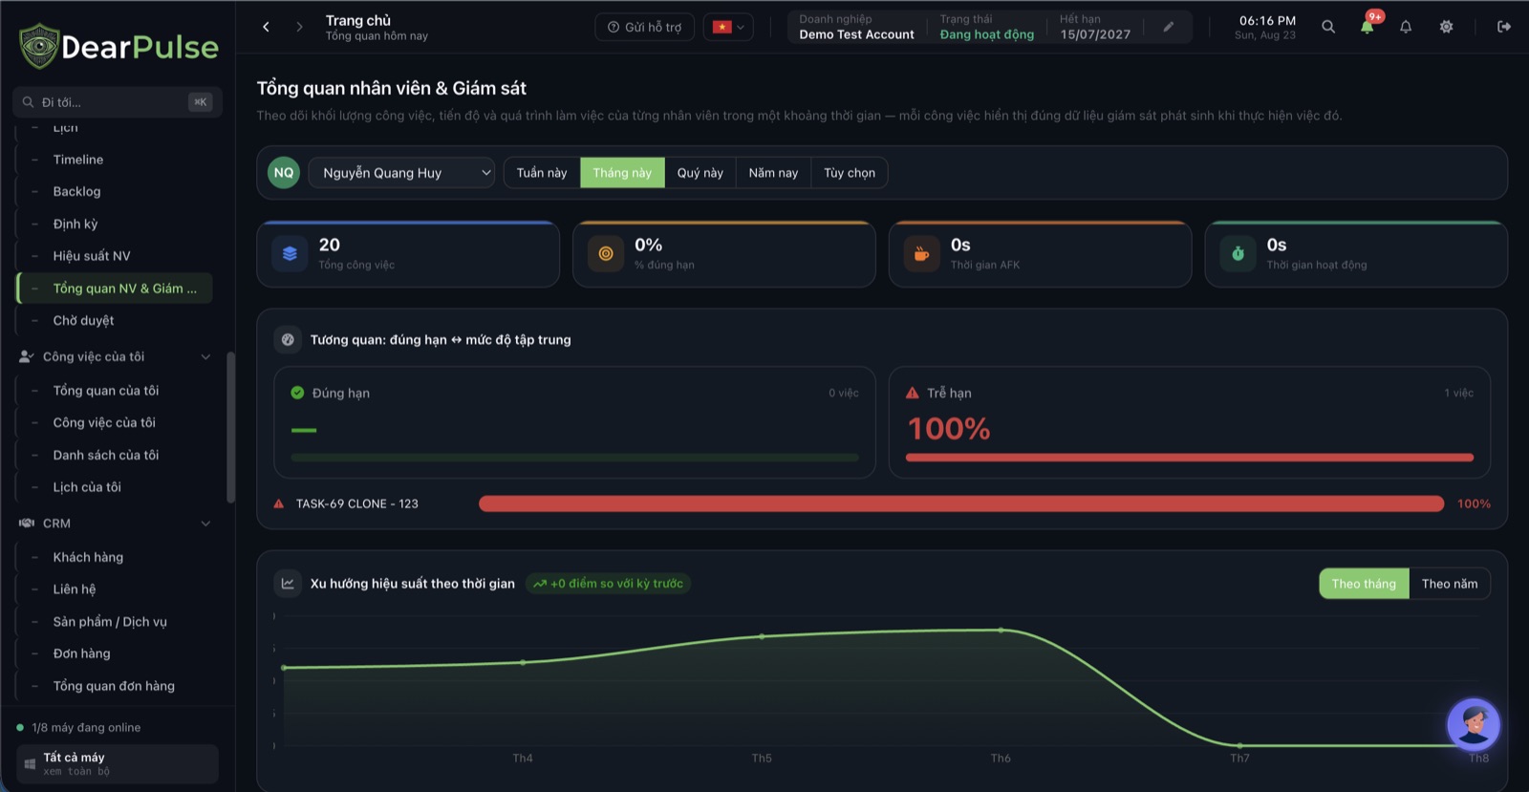Open the Tất cả máy machine selector
Image resolution: width=1529 pixels, height=792 pixels.
118,764
